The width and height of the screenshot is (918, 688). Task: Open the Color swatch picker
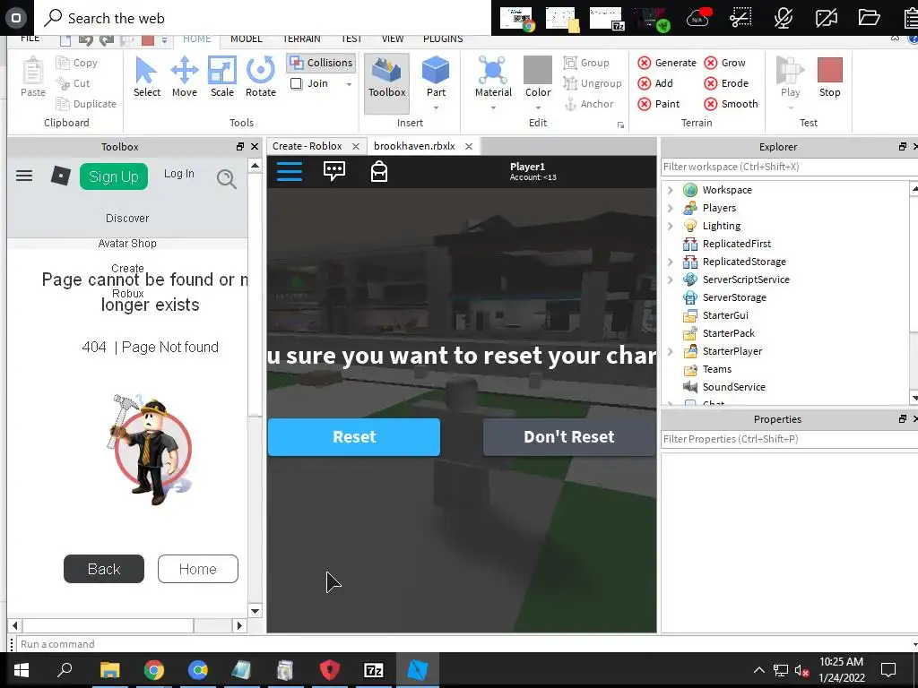pyautogui.click(x=538, y=70)
